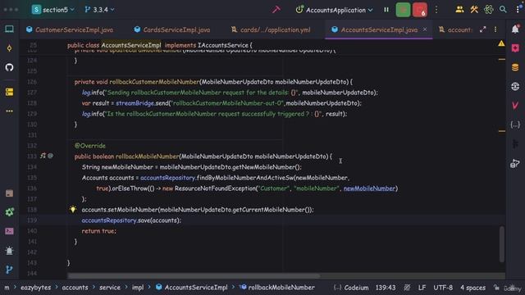
Task: Click AccountsServiceImpl in the breadcrumb
Action: (x=192, y=288)
